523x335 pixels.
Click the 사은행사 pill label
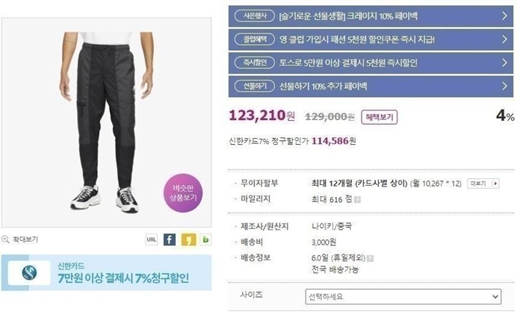[x=255, y=16]
